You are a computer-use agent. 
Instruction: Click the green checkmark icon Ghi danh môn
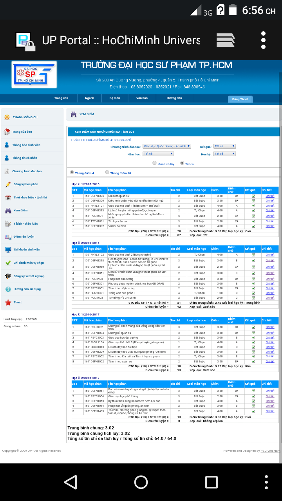coord(8,263)
